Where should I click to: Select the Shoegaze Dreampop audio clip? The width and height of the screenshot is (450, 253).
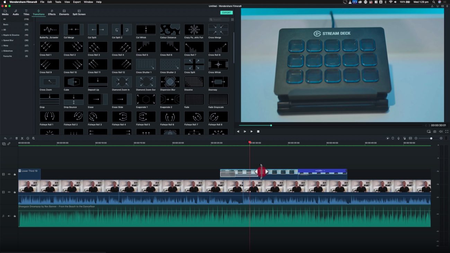224,216
